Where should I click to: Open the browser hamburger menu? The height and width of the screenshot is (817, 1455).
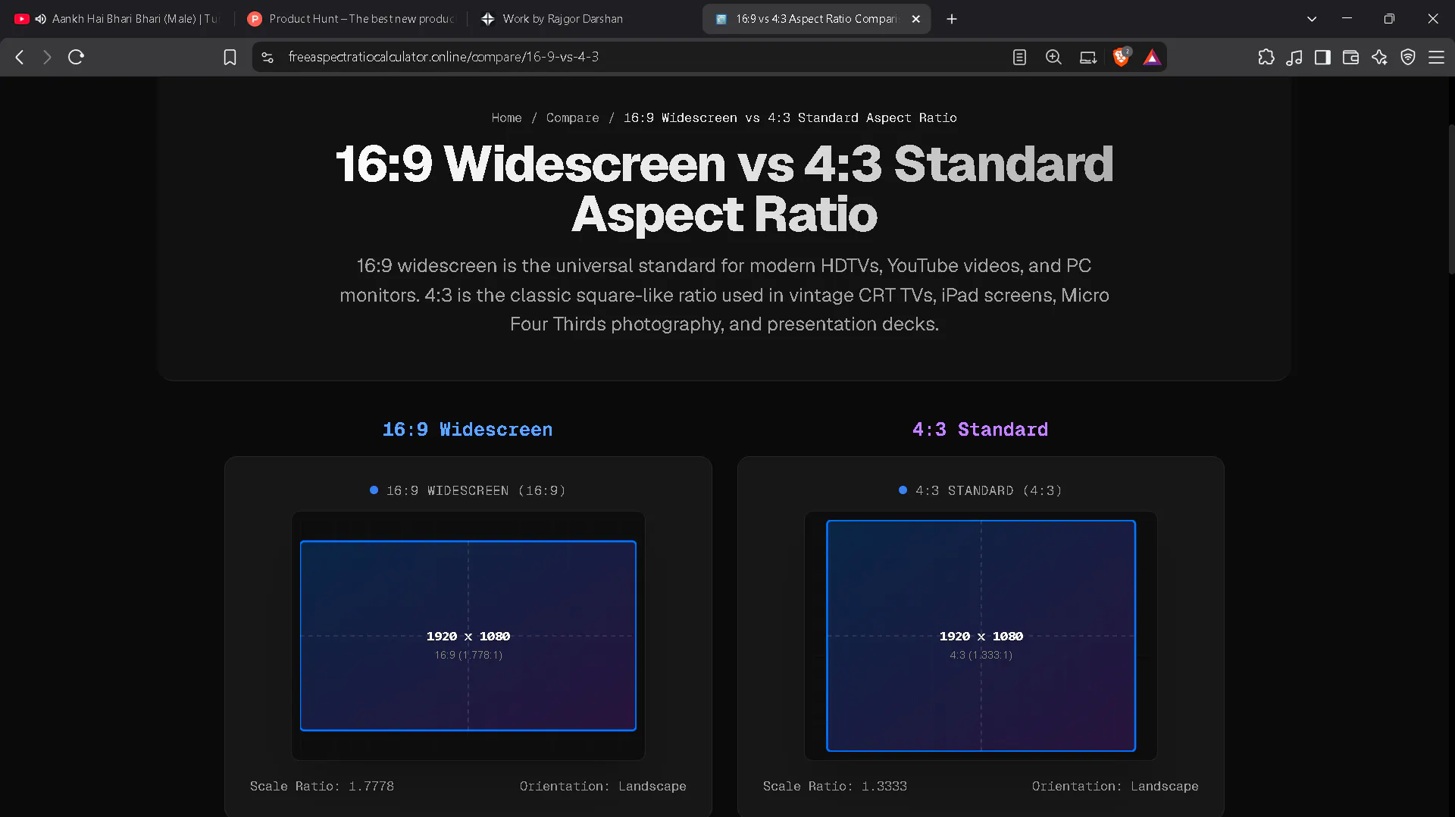[1436, 57]
